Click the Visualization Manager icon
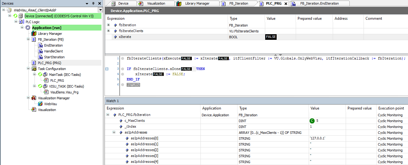Screen dimensions: 408x165 pos(34,98)
